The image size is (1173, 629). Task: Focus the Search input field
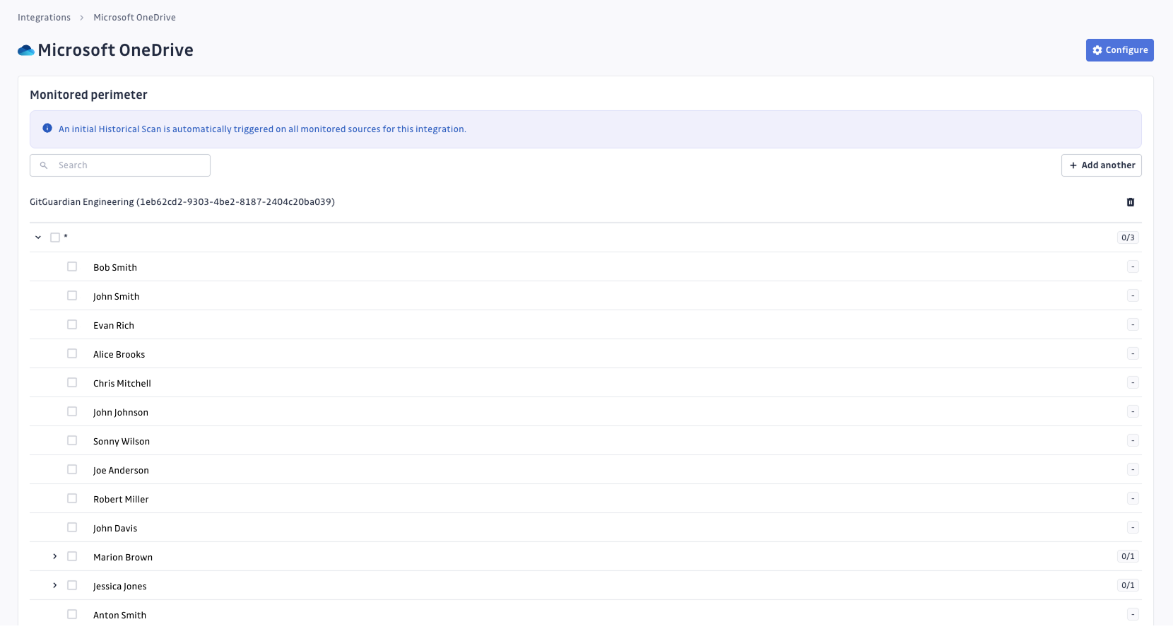click(x=120, y=165)
